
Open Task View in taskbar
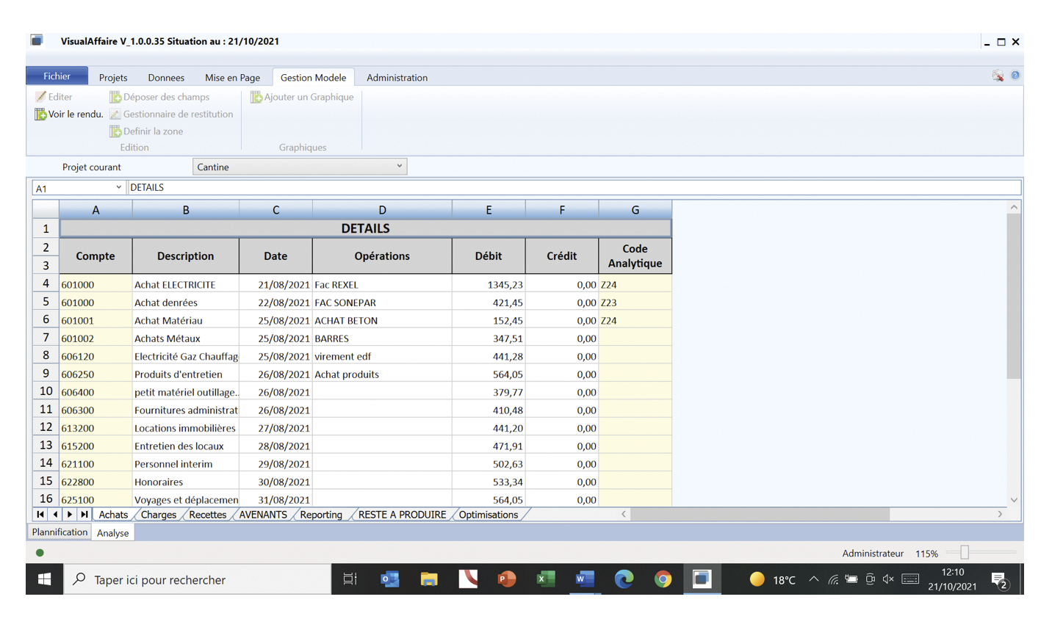[350, 579]
